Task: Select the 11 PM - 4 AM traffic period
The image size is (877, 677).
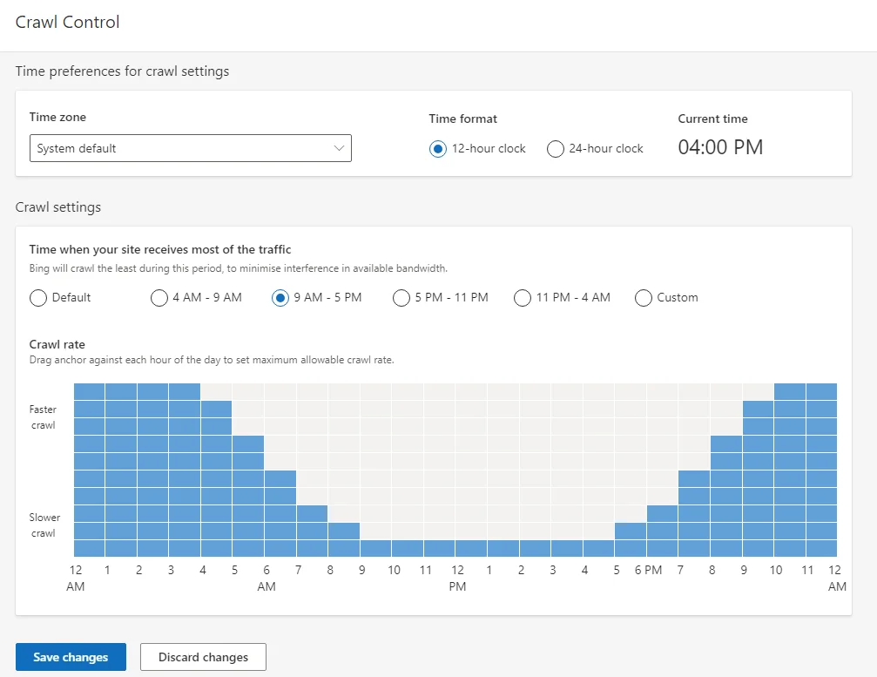Action: point(522,298)
